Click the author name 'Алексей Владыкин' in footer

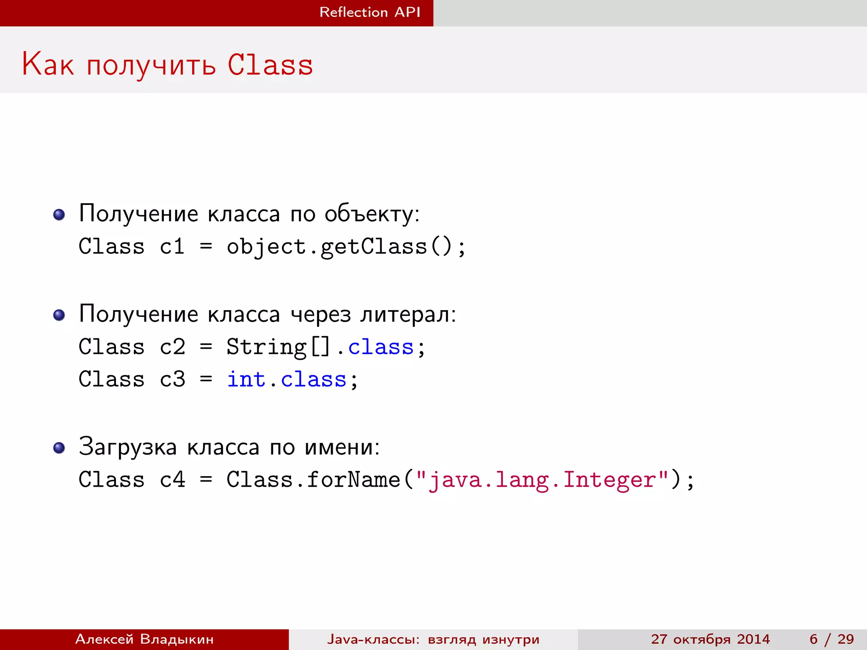[144, 639]
